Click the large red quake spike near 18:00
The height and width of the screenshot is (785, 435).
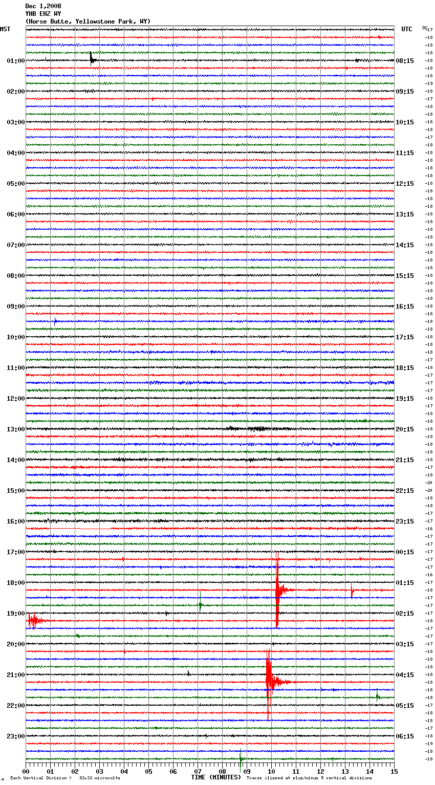coord(277,590)
